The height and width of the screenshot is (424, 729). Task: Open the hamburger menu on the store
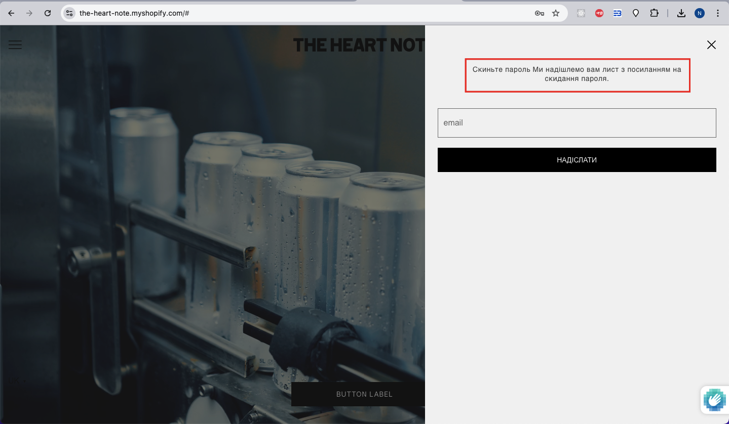15,45
